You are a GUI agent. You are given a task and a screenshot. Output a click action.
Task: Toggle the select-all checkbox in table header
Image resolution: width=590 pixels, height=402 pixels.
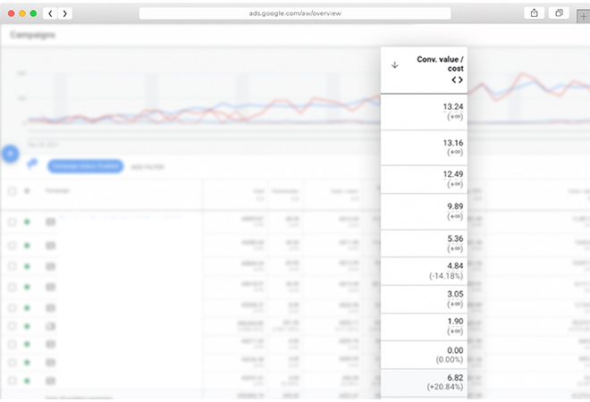[x=12, y=191]
